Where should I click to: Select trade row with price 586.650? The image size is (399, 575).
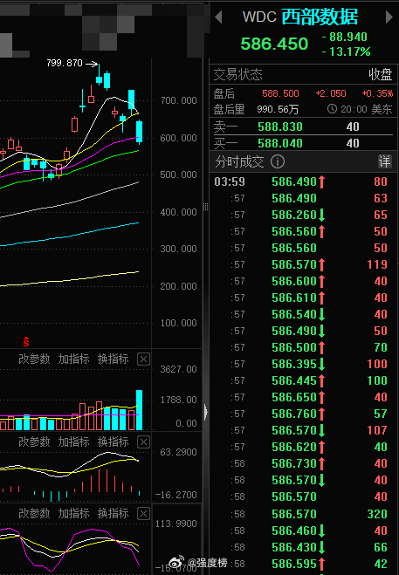(x=303, y=397)
